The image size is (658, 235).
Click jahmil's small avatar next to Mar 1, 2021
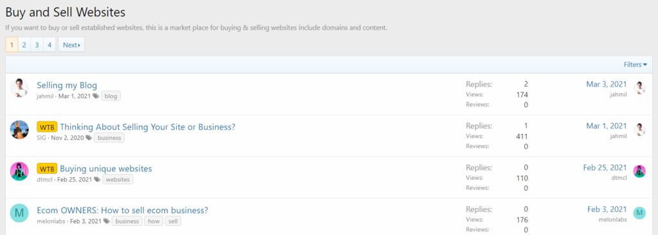click(x=639, y=130)
